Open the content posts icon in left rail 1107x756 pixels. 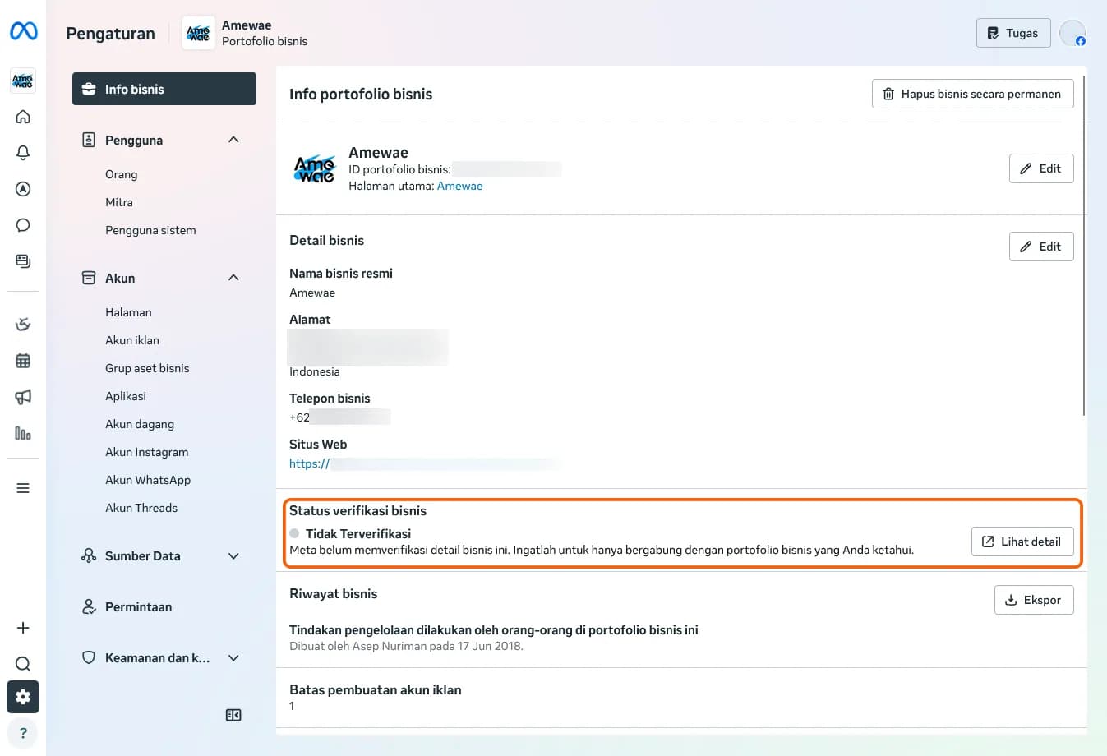[23, 261]
